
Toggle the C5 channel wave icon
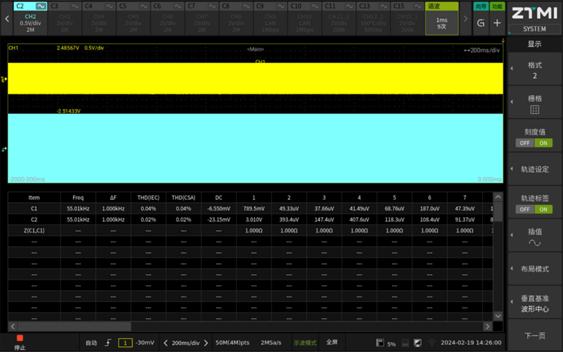(144, 6)
